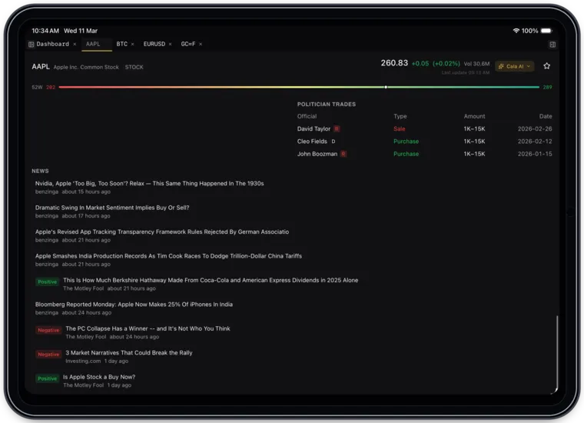Click Purchase type for Cleo Fields
The width and height of the screenshot is (584, 423).
pos(406,142)
